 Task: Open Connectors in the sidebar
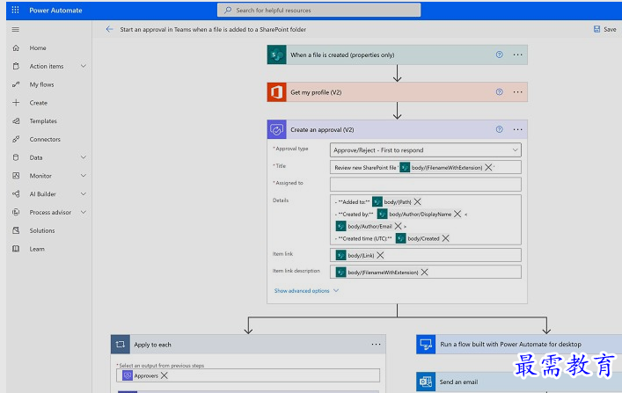(45, 139)
